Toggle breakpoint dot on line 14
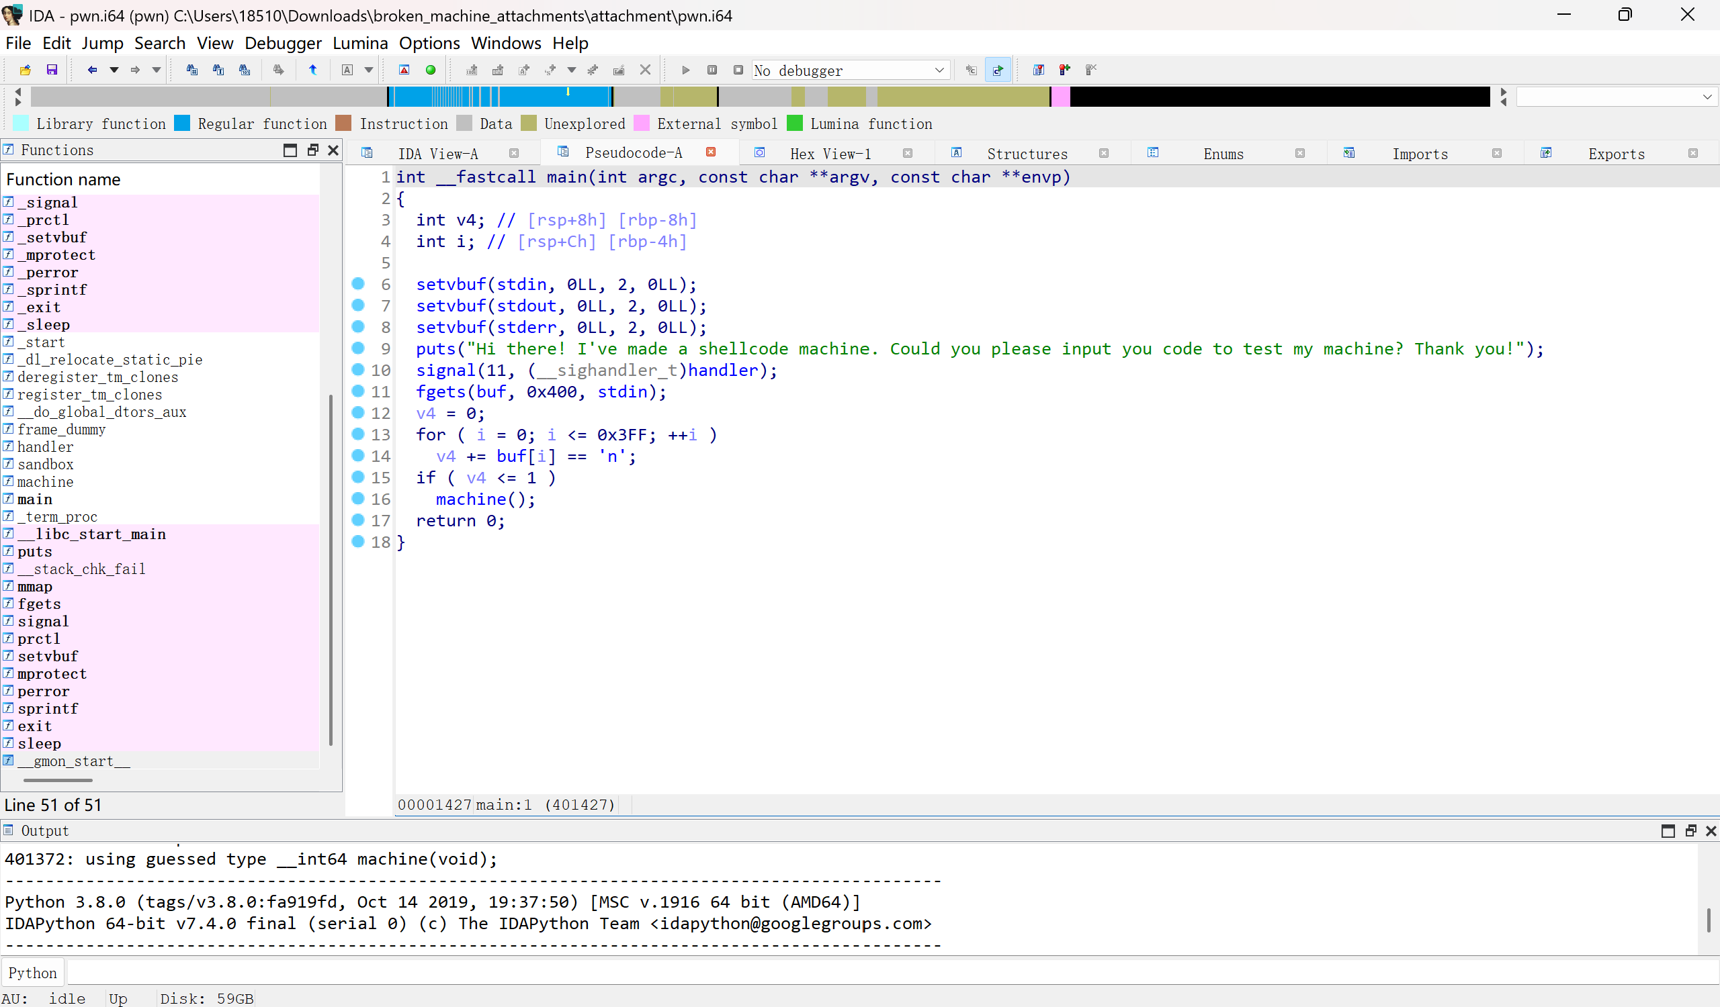 pyautogui.click(x=358, y=455)
